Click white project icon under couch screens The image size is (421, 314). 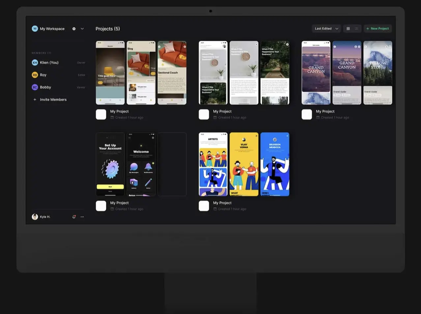click(x=101, y=114)
